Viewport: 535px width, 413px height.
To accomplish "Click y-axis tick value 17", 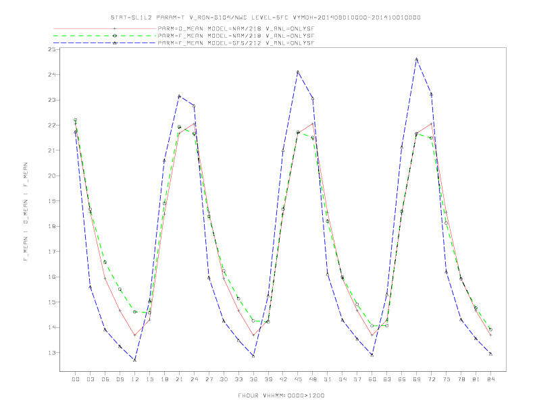I will (x=52, y=252).
